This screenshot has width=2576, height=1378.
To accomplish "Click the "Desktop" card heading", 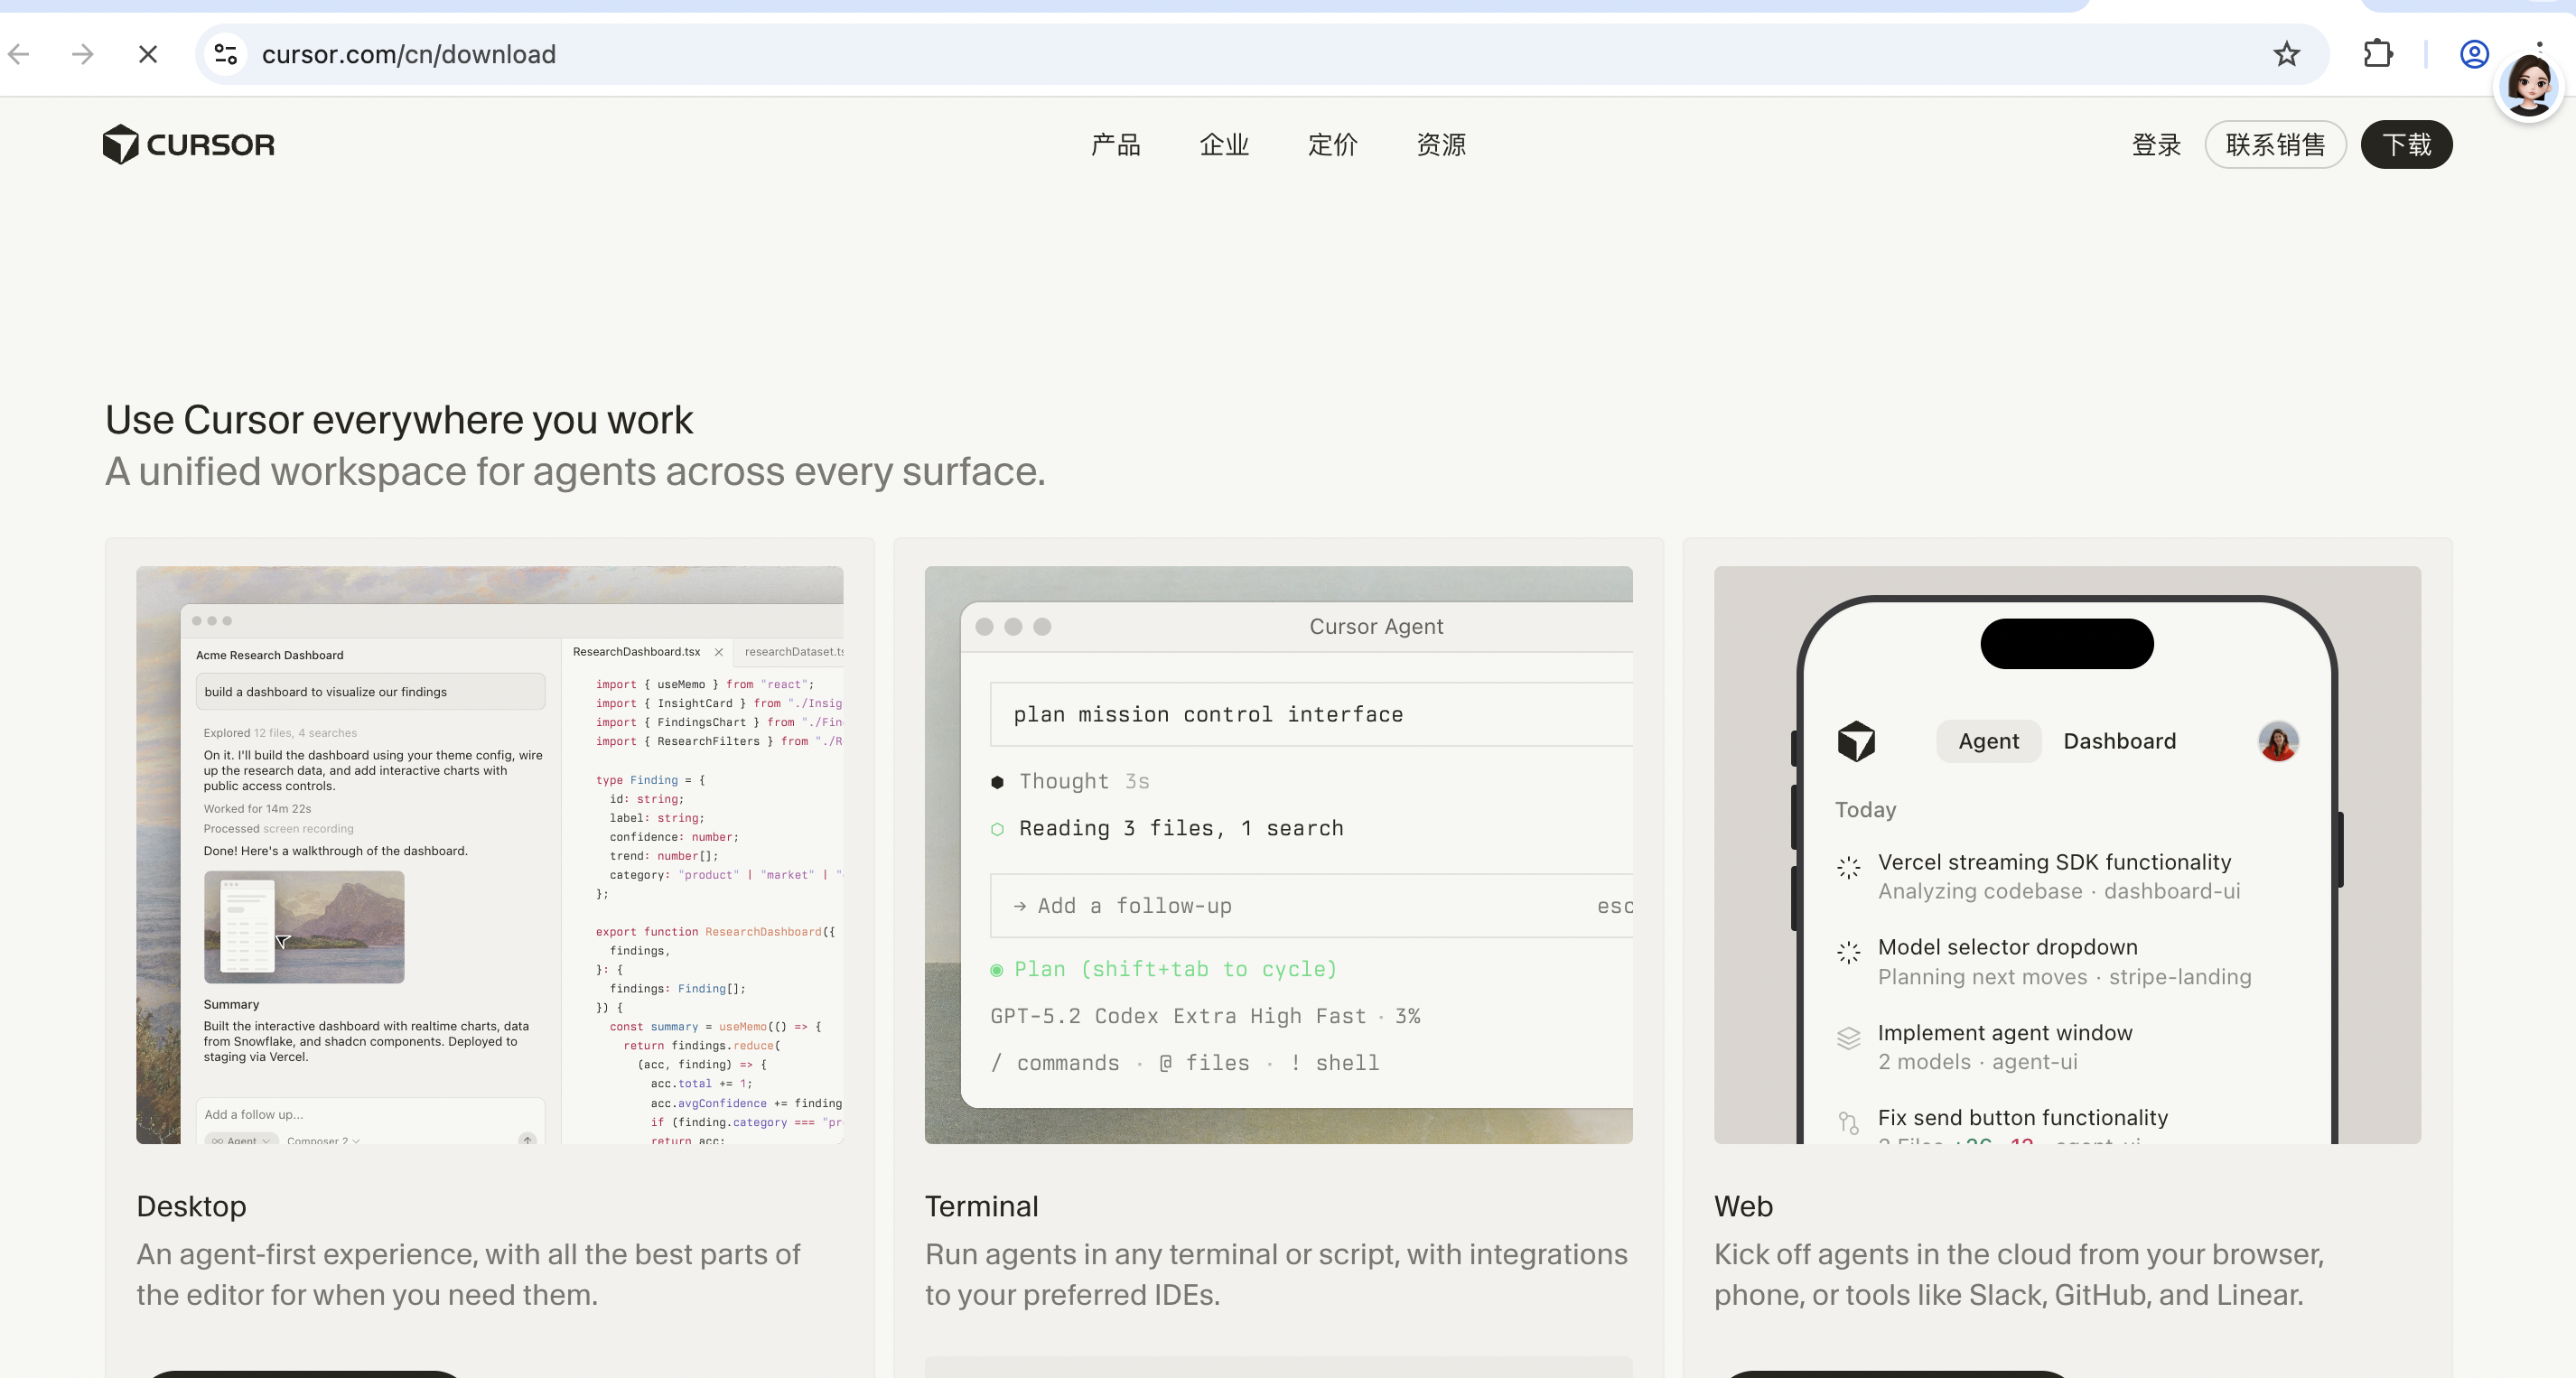I will click(192, 1206).
